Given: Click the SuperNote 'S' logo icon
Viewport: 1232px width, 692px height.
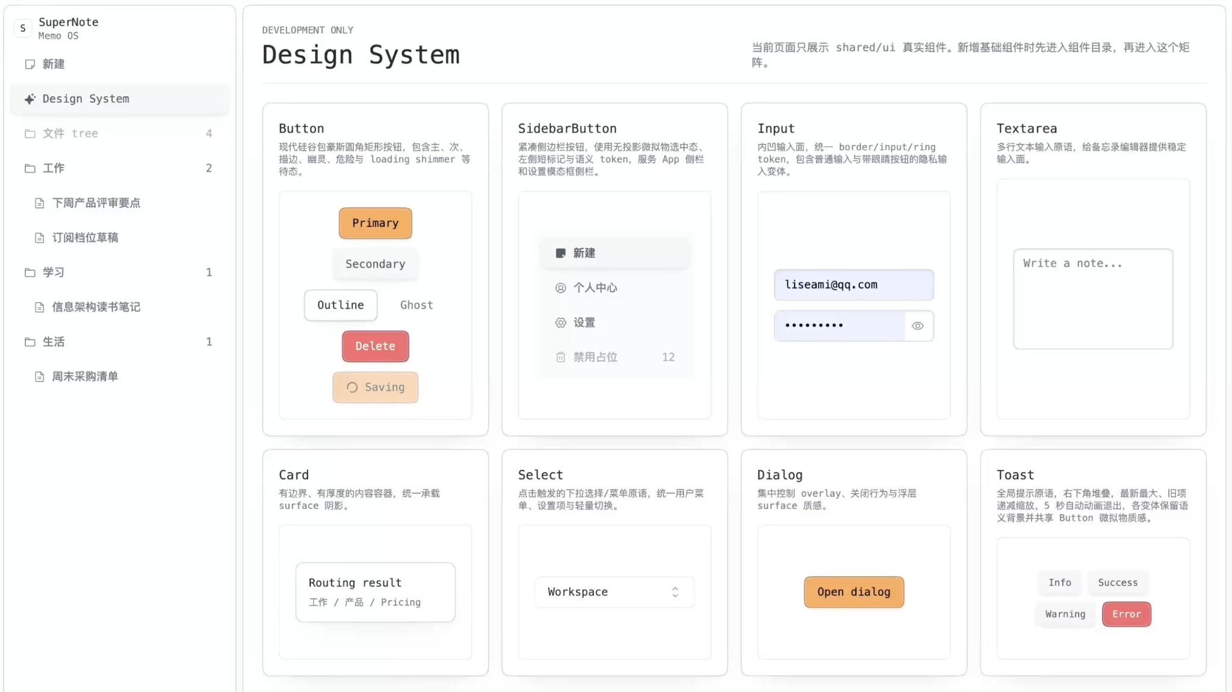Looking at the screenshot, I should click(x=23, y=28).
